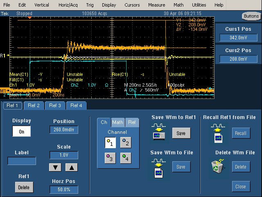Image resolution: width=262 pixels, height=197 pixels.
Task: Click the Save Waveform to File icon
Action: (158, 167)
